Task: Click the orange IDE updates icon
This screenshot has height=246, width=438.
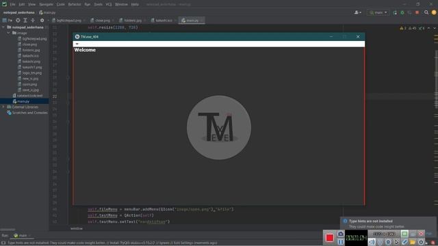Action: click(434, 12)
